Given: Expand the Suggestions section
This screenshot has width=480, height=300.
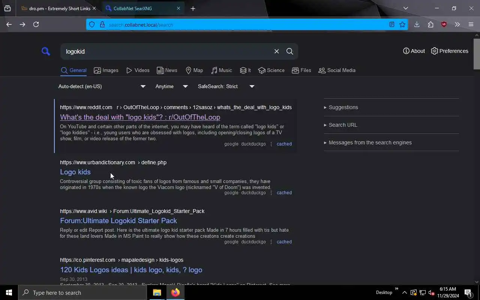Looking at the screenshot, I should point(341,107).
